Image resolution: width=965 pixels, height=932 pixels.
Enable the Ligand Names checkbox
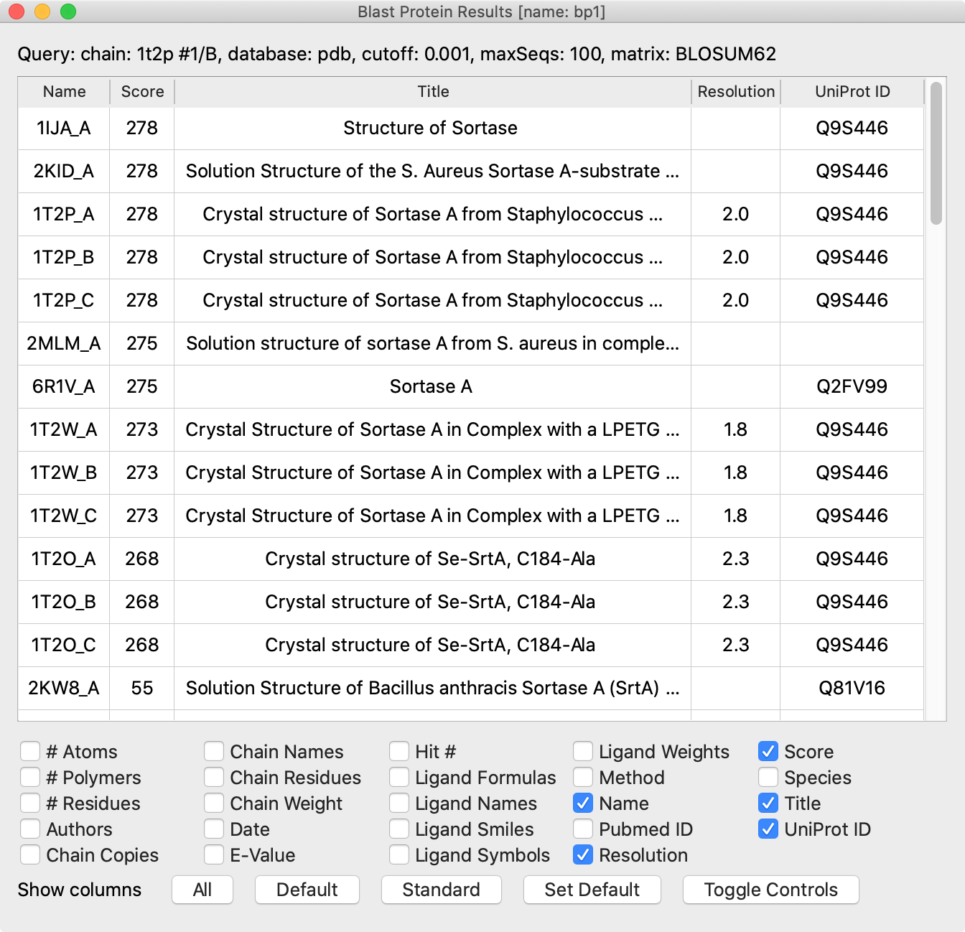399,803
